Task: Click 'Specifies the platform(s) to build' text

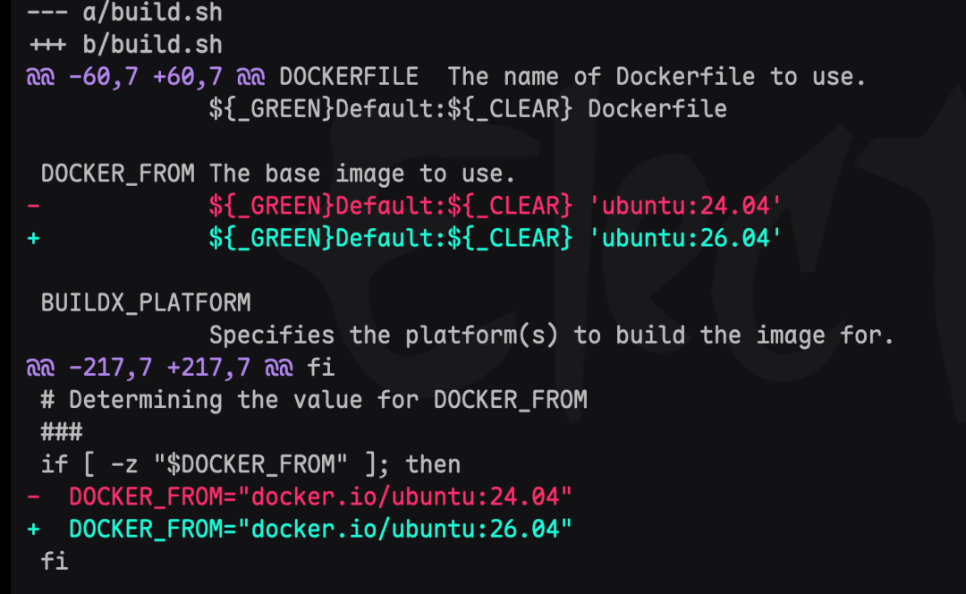Action: click(x=447, y=335)
